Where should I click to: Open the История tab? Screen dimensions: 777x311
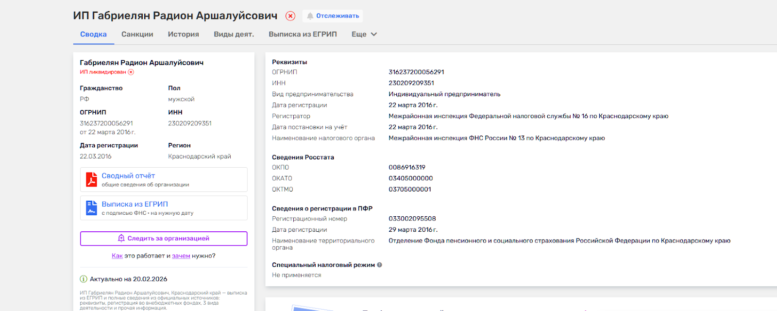(183, 34)
